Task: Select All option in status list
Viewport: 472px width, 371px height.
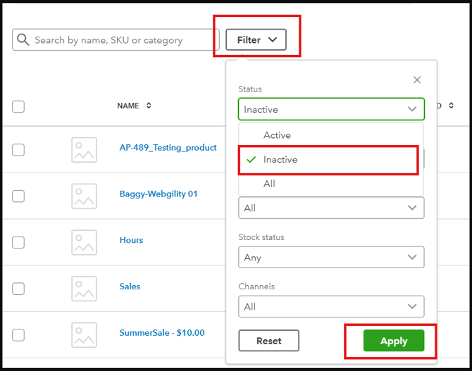Action: 269,184
